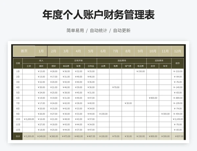Select the 3月 month tab
Image resolution: width=197 pixels, height=151 pixels.
tap(66, 51)
